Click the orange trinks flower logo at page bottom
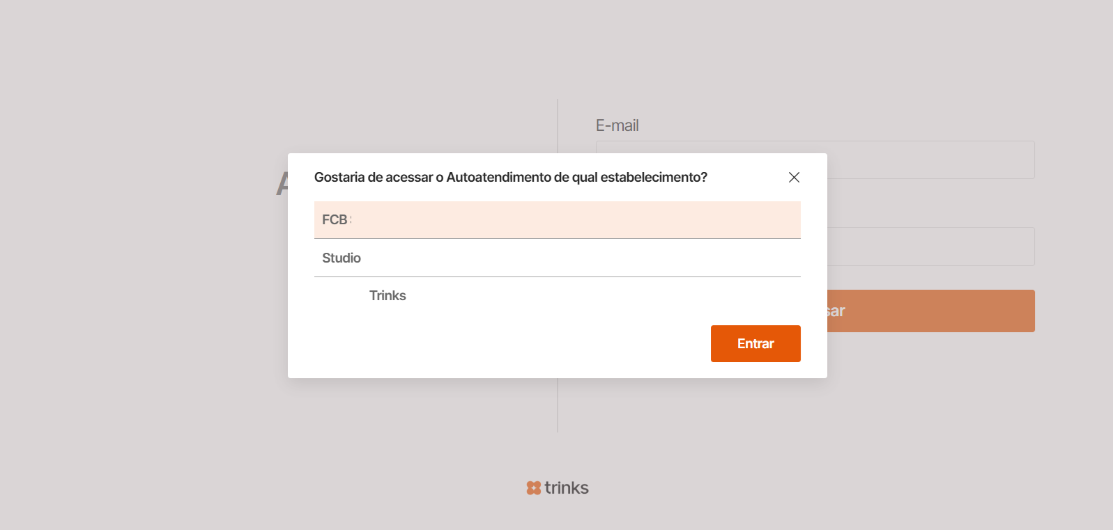Image resolution: width=1113 pixels, height=530 pixels. (533, 488)
